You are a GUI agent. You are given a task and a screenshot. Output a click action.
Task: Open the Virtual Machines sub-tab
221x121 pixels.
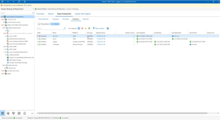tap(43, 19)
